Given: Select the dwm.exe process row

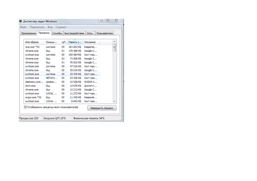Looking at the screenshot, I should point(62,86).
